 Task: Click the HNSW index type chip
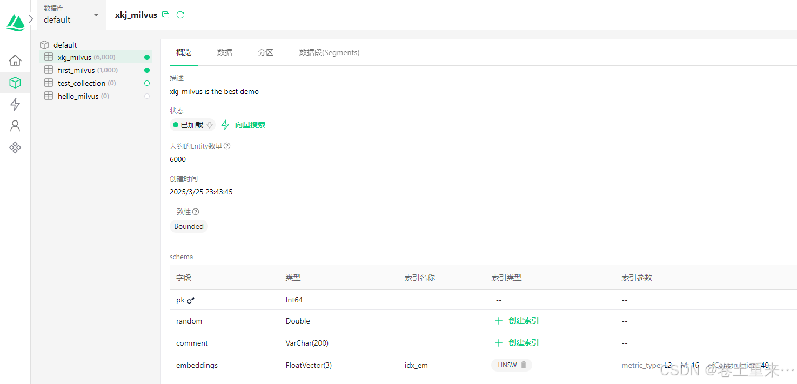click(511, 365)
